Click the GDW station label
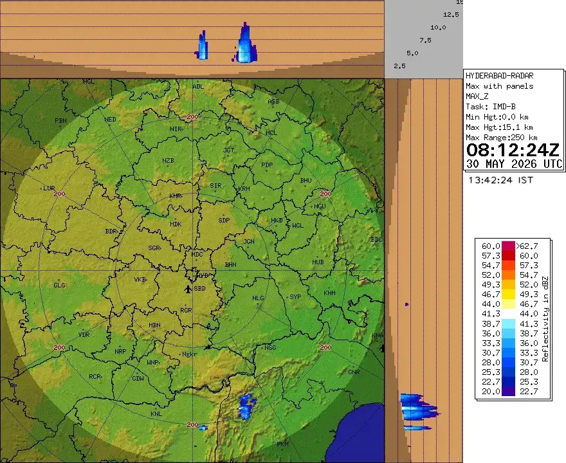 click(x=138, y=378)
